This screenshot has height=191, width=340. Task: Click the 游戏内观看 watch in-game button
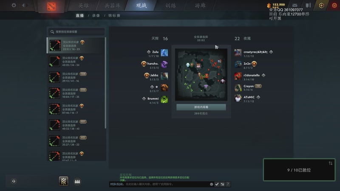pyautogui.click(x=201, y=107)
